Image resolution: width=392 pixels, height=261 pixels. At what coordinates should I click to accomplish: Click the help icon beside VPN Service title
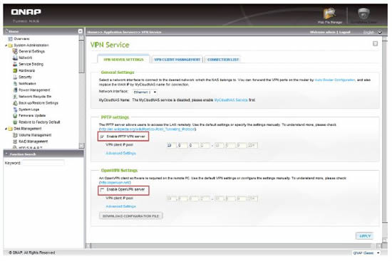tap(375, 44)
